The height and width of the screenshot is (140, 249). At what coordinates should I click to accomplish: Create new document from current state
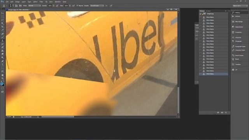tap(218, 112)
